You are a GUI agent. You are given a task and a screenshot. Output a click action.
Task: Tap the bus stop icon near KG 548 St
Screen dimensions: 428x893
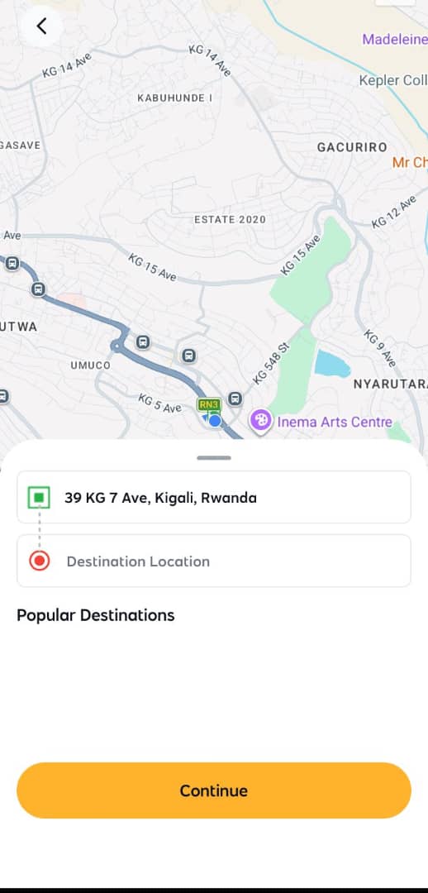[x=235, y=398]
